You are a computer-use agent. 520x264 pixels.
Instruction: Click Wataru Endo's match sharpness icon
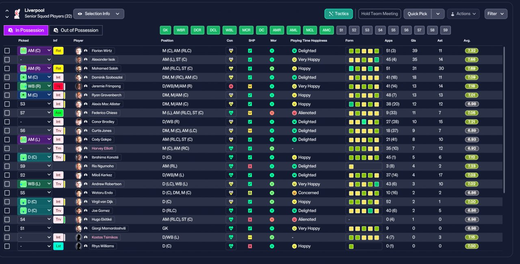point(250,193)
